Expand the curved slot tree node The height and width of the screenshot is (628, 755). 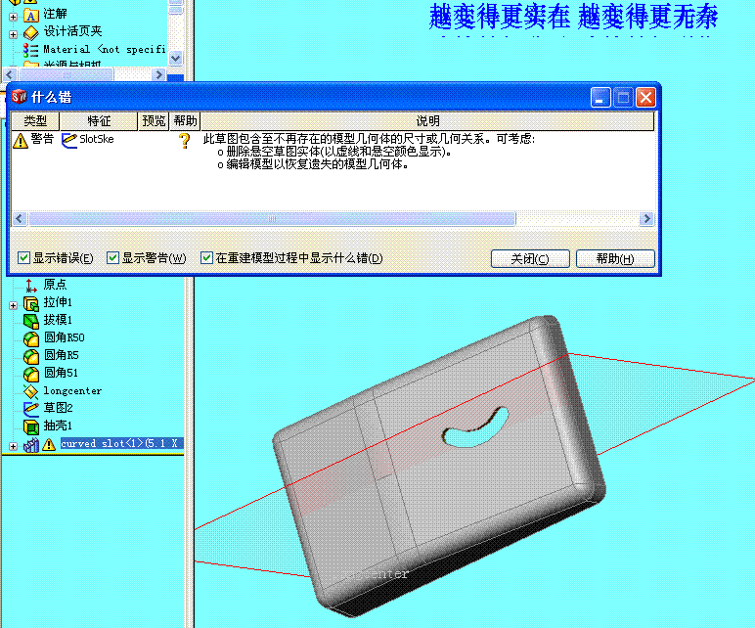pyautogui.click(x=13, y=446)
